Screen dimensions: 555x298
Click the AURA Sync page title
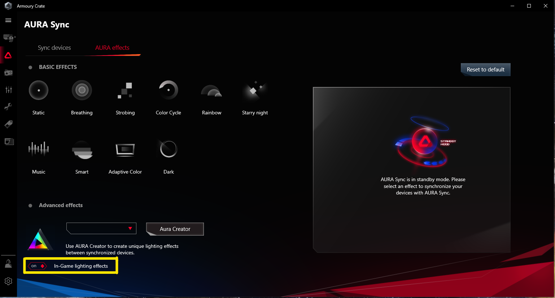click(x=47, y=25)
